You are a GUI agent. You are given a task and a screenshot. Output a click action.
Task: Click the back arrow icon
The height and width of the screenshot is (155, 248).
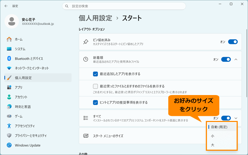click(6, 6)
